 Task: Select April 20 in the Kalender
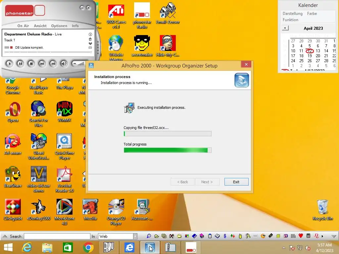coord(318,56)
